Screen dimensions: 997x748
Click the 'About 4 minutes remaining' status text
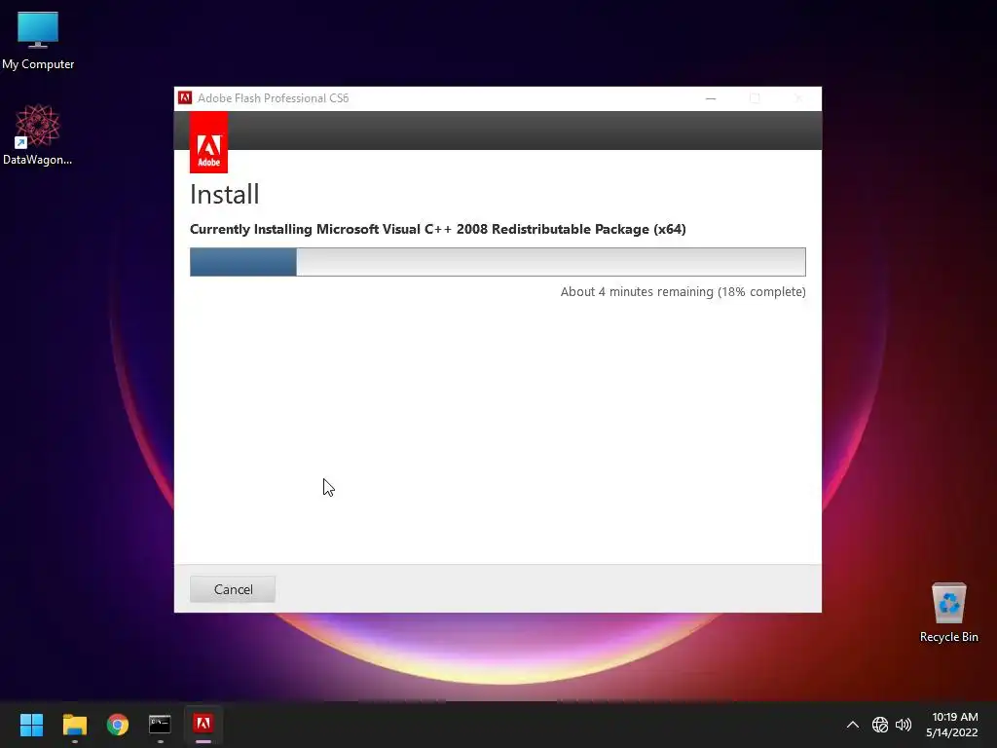(x=683, y=292)
